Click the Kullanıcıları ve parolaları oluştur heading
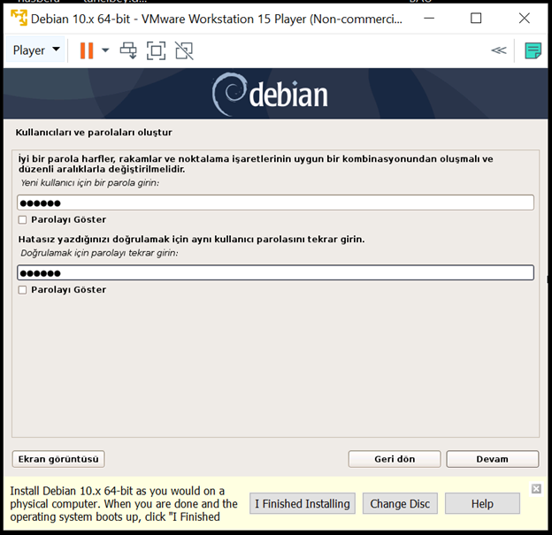The image size is (552, 535). pyautogui.click(x=94, y=133)
